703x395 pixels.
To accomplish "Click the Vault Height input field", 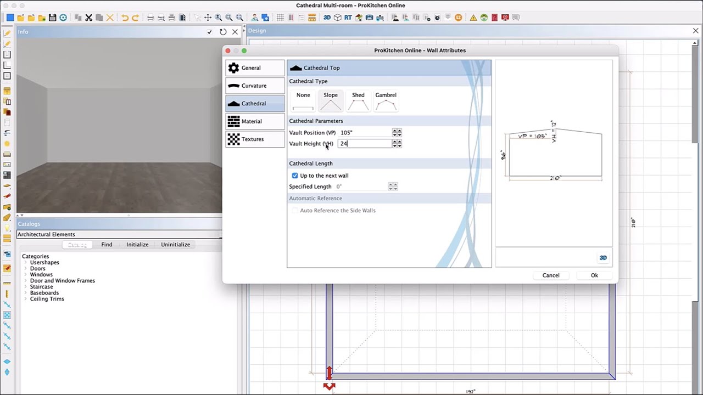I will click(x=365, y=144).
